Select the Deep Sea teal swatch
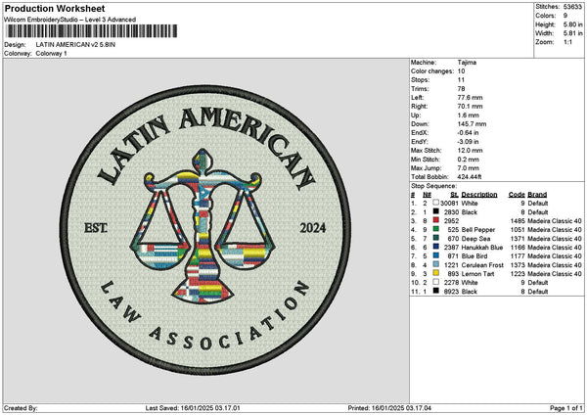Screen dimensions: 587x415 [435, 238]
